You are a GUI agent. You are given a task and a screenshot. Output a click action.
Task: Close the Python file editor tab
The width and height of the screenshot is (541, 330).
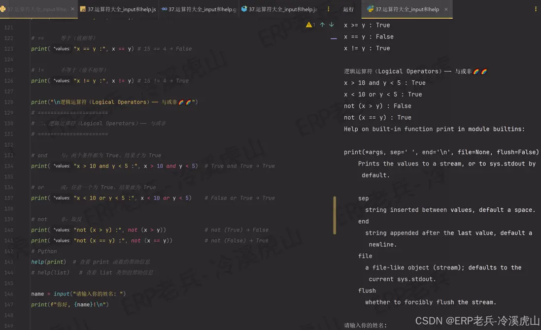[x=72, y=9]
